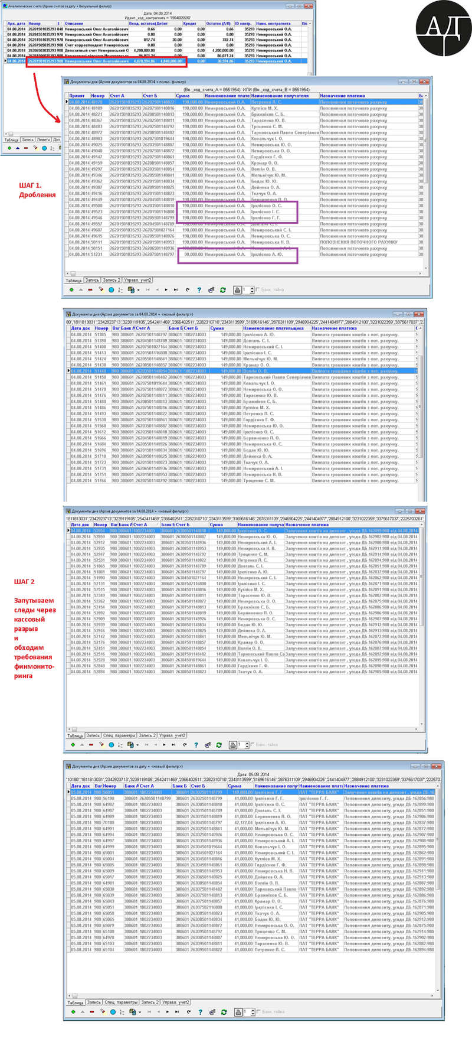
Task: Jump to last record in ШАГ 1 window toolbar
Action: (175, 290)
